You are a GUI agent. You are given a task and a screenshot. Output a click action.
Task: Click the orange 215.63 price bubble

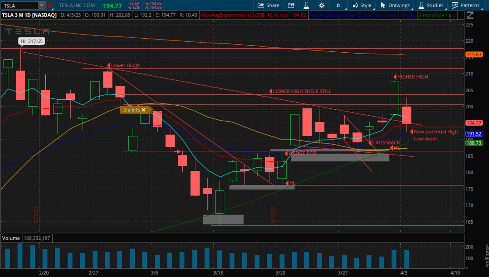coord(474,54)
